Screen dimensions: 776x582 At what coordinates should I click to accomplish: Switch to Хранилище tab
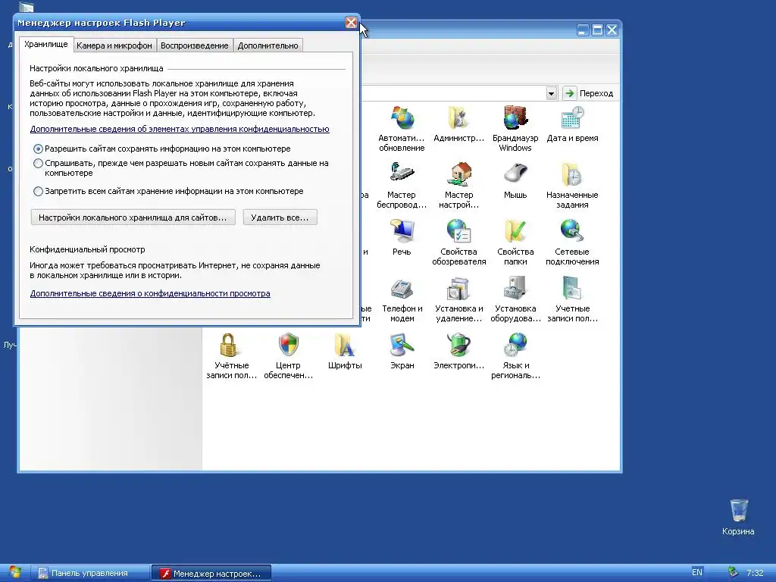pos(46,44)
